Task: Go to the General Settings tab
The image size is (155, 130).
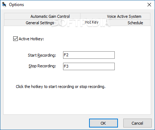Action: [x=40, y=23]
